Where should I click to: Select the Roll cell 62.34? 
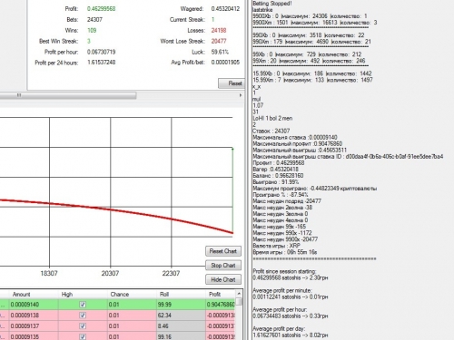(181, 316)
